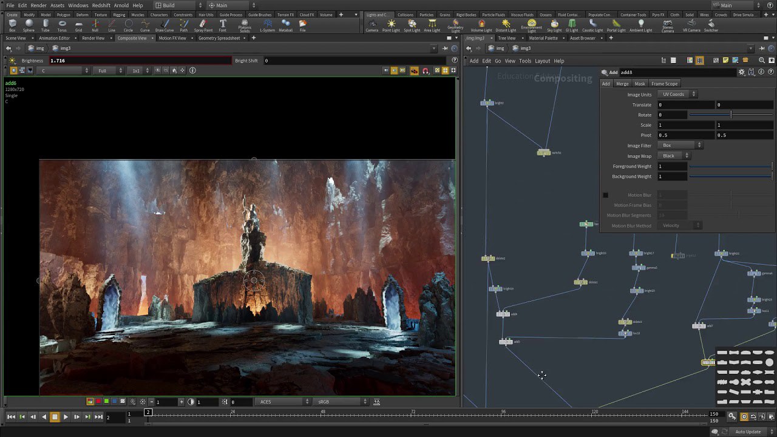Image resolution: width=777 pixels, height=437 pixels.
Task: Open the Render menu
Action: click(39, 5)
